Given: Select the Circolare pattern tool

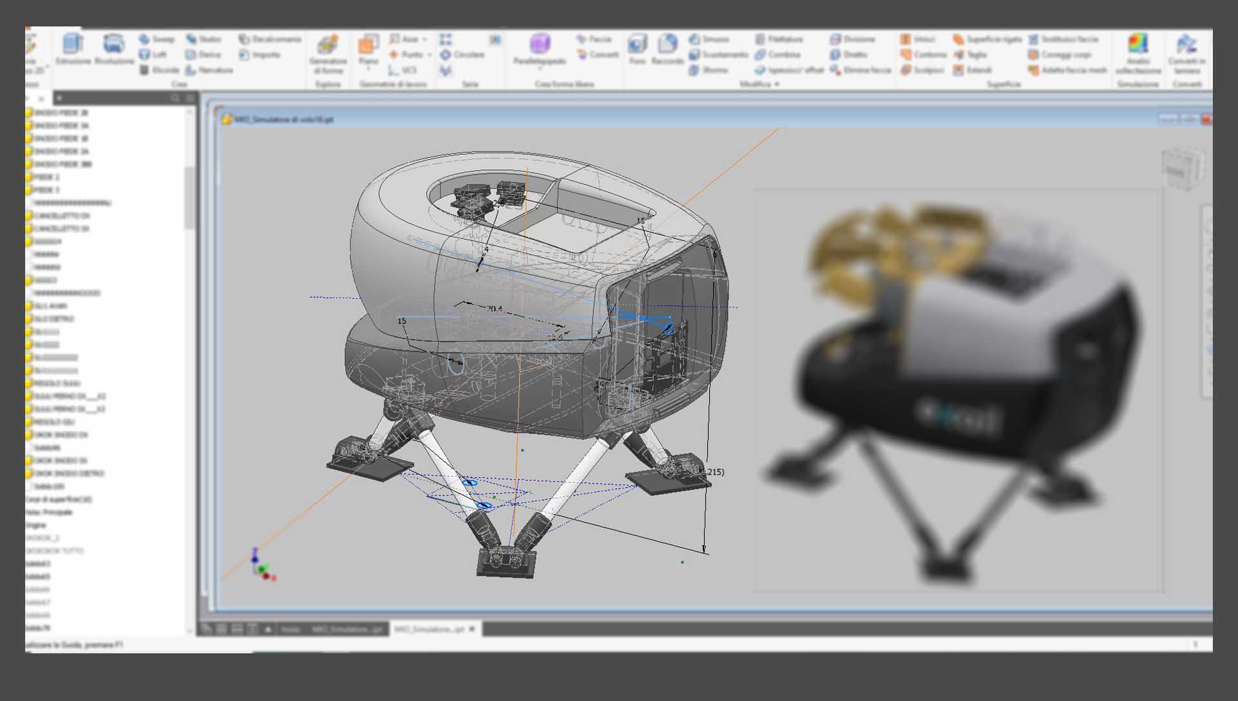Looking at the screenshot, I should coord(462,55).
